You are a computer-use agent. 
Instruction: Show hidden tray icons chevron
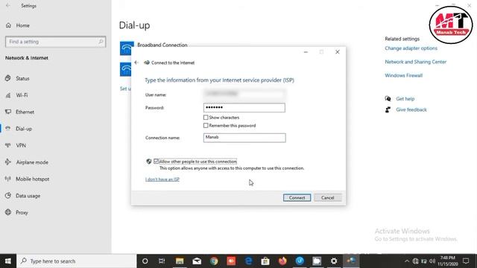click(x=407, y=261)
